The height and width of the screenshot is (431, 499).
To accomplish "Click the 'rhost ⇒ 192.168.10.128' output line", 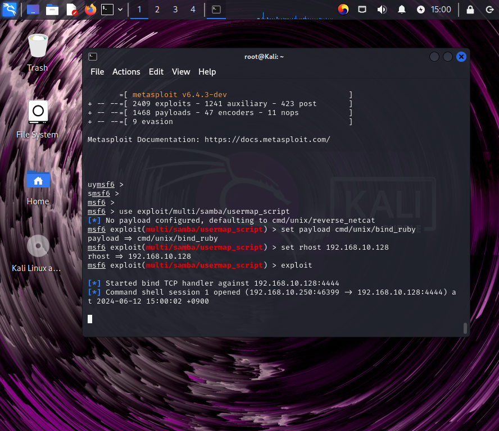I will [139, 256].
